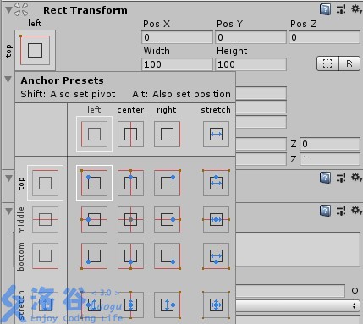
Task: Collapse the Rect Transform component foldout
Action: pos(8,10)
